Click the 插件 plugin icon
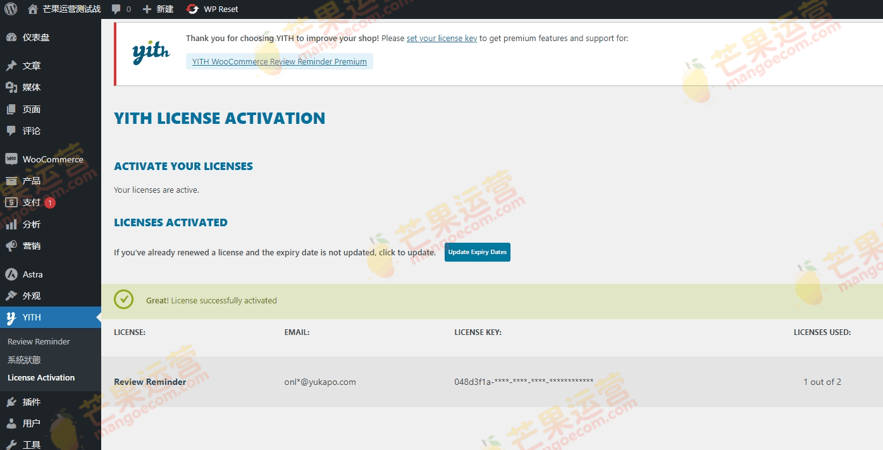 [11, 402]
